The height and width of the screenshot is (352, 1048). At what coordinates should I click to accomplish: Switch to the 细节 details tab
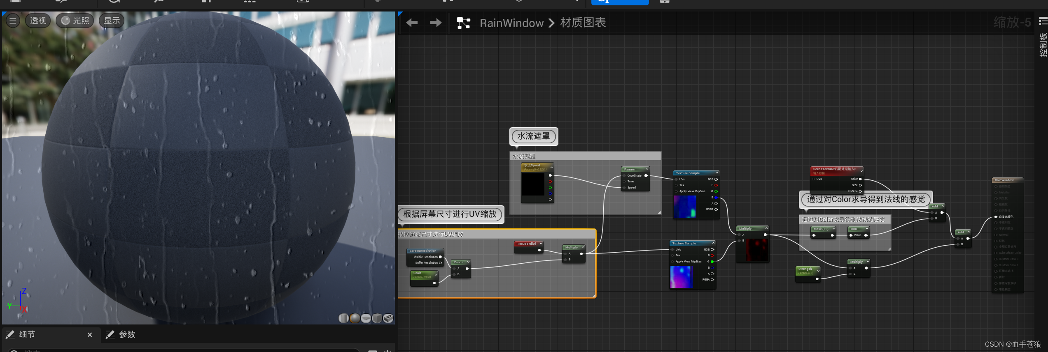click(27, 335)
